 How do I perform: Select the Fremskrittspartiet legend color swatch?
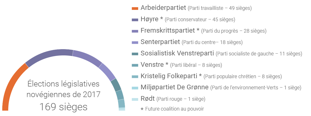pyautogui.click(x=135, y=31)
